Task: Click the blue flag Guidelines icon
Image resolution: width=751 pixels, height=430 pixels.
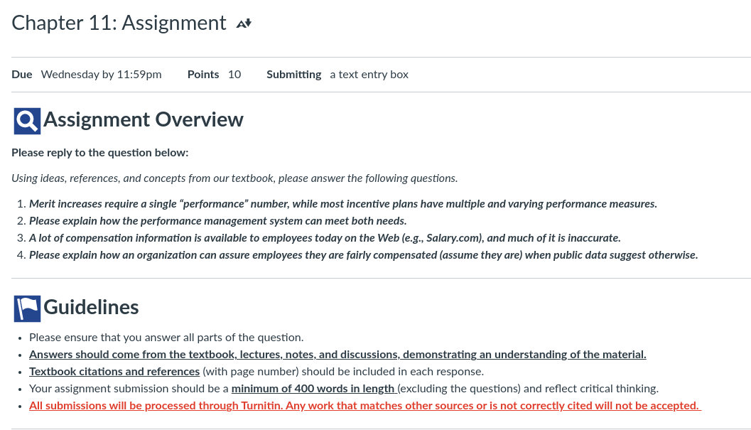Action: tap(27, 308)
